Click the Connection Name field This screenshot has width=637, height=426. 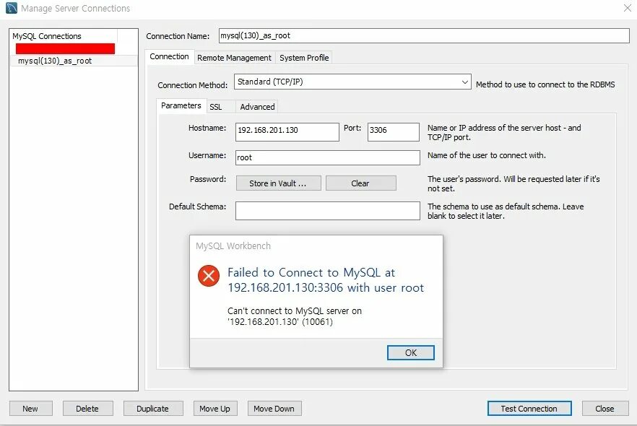click(x=424, y=35)
